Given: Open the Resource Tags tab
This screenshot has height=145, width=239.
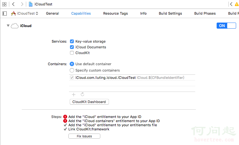Looking at the screenshot, I should [x=115, y=13].
